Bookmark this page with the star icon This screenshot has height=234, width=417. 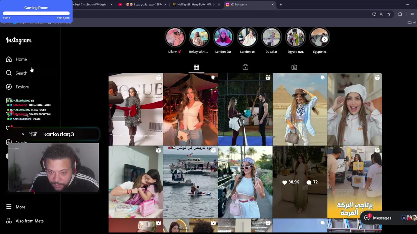tap(389, 14)
